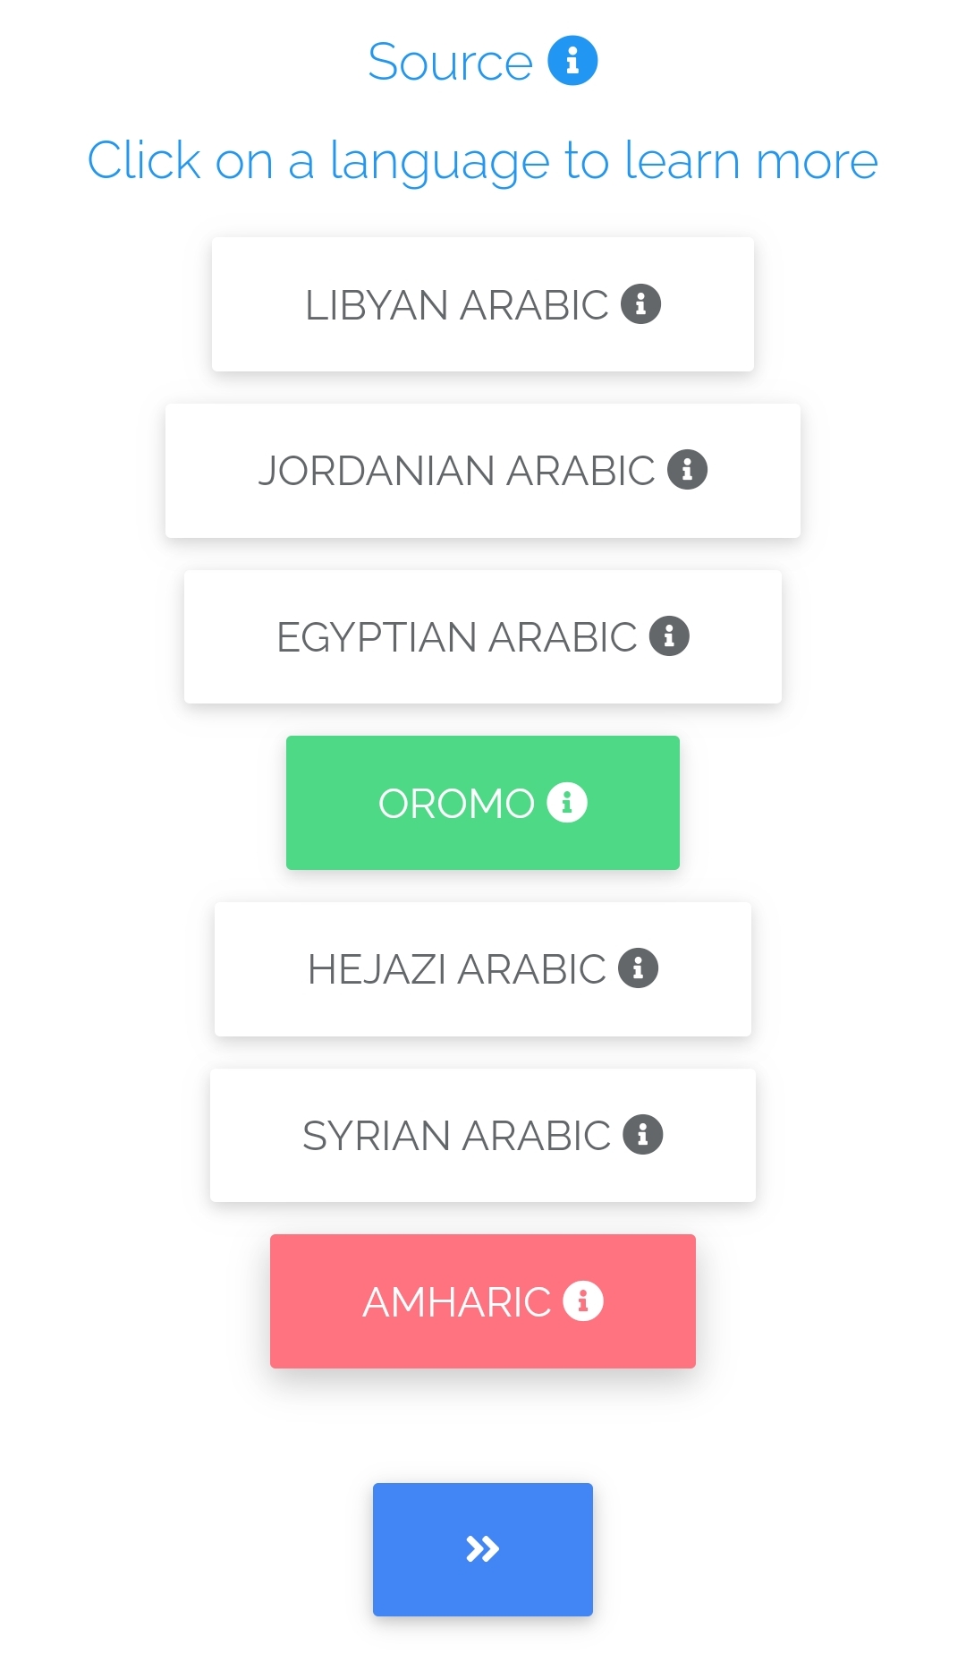This screenshot has width=966, height=1654.
Task: Open info icon for Libyan Arabic
Action: pyautogui.click(x=640, y=304)
